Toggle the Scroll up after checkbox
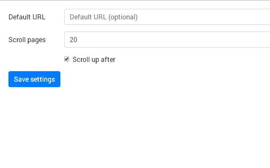The image size is (270, 168). coord(67,59)
